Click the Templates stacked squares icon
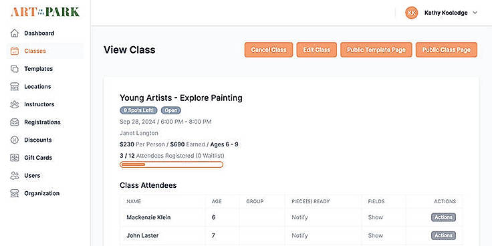Image resolution: width=492 pixels, height=246 pixels. click(15, 69)
